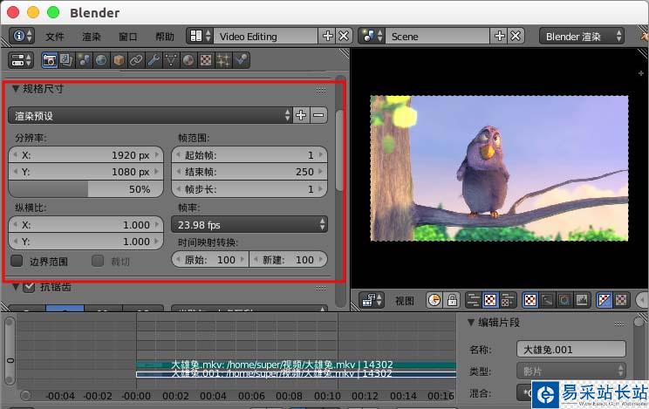
Task: Open the 类型 影片 strip type dropdown
Action: tap(570, 371)
